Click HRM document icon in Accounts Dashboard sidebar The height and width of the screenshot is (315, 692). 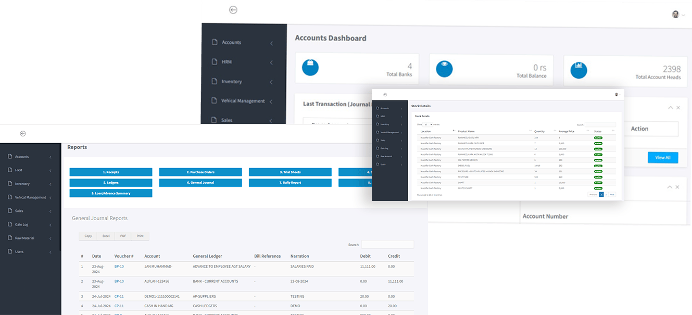coord(215,61)
